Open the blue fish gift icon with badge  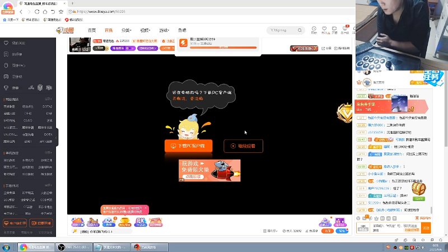click(109, 222)
